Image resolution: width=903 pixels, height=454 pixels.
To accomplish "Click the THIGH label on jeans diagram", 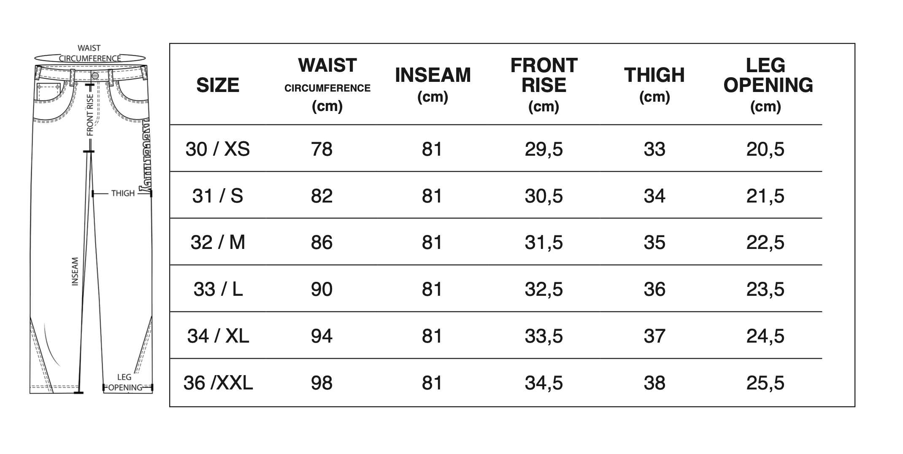I will 123,193.
